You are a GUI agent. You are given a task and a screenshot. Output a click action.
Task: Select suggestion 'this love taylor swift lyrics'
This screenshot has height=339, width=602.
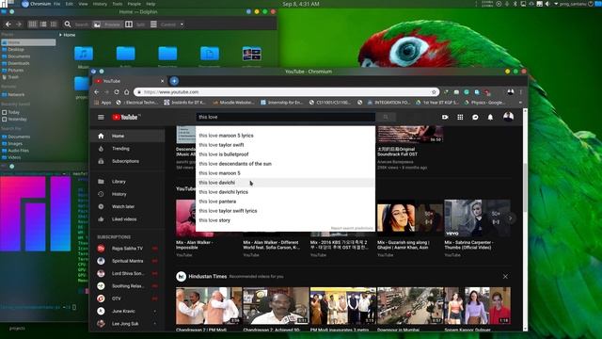click(285, 211)
